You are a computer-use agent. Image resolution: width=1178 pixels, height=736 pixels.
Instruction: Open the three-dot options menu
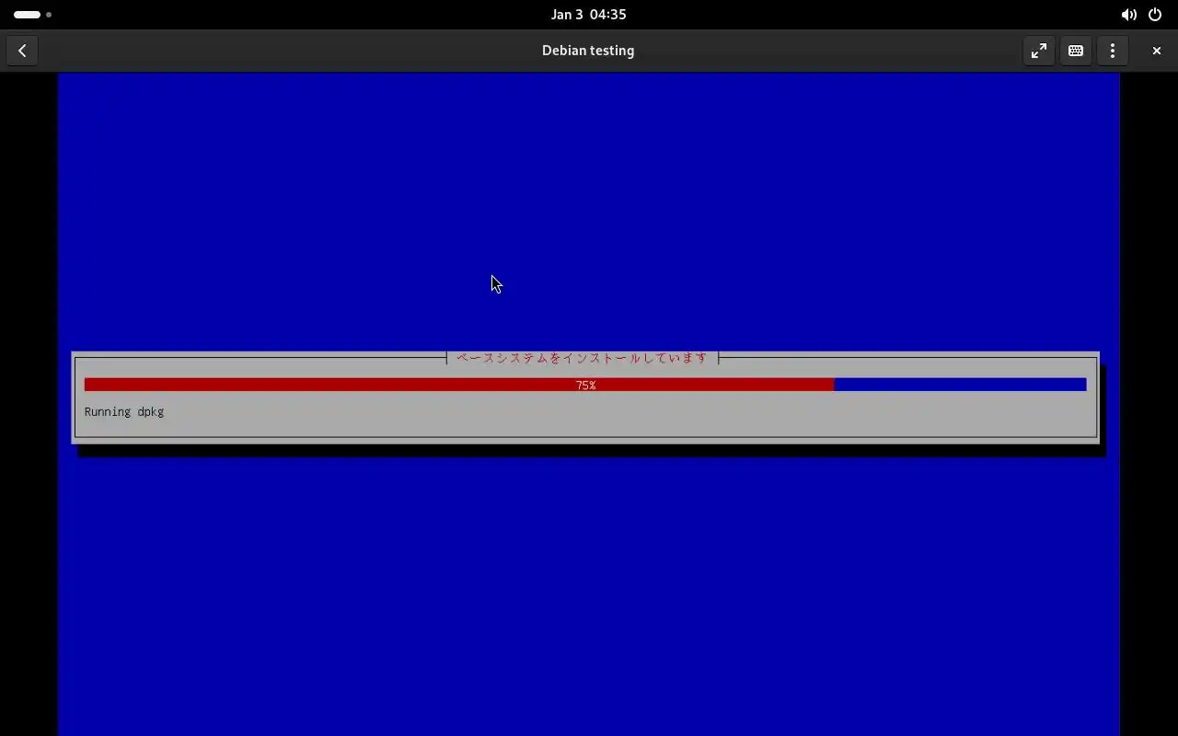point(1113,51)
